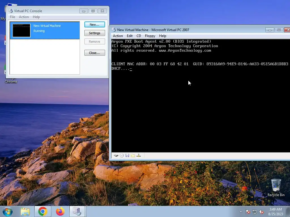This screenshot has height=217, width=290.
Task: Minimize the Virtual PC Console window
Action: point(84,11)
